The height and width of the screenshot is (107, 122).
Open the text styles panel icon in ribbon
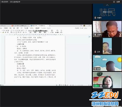[52, 31]
